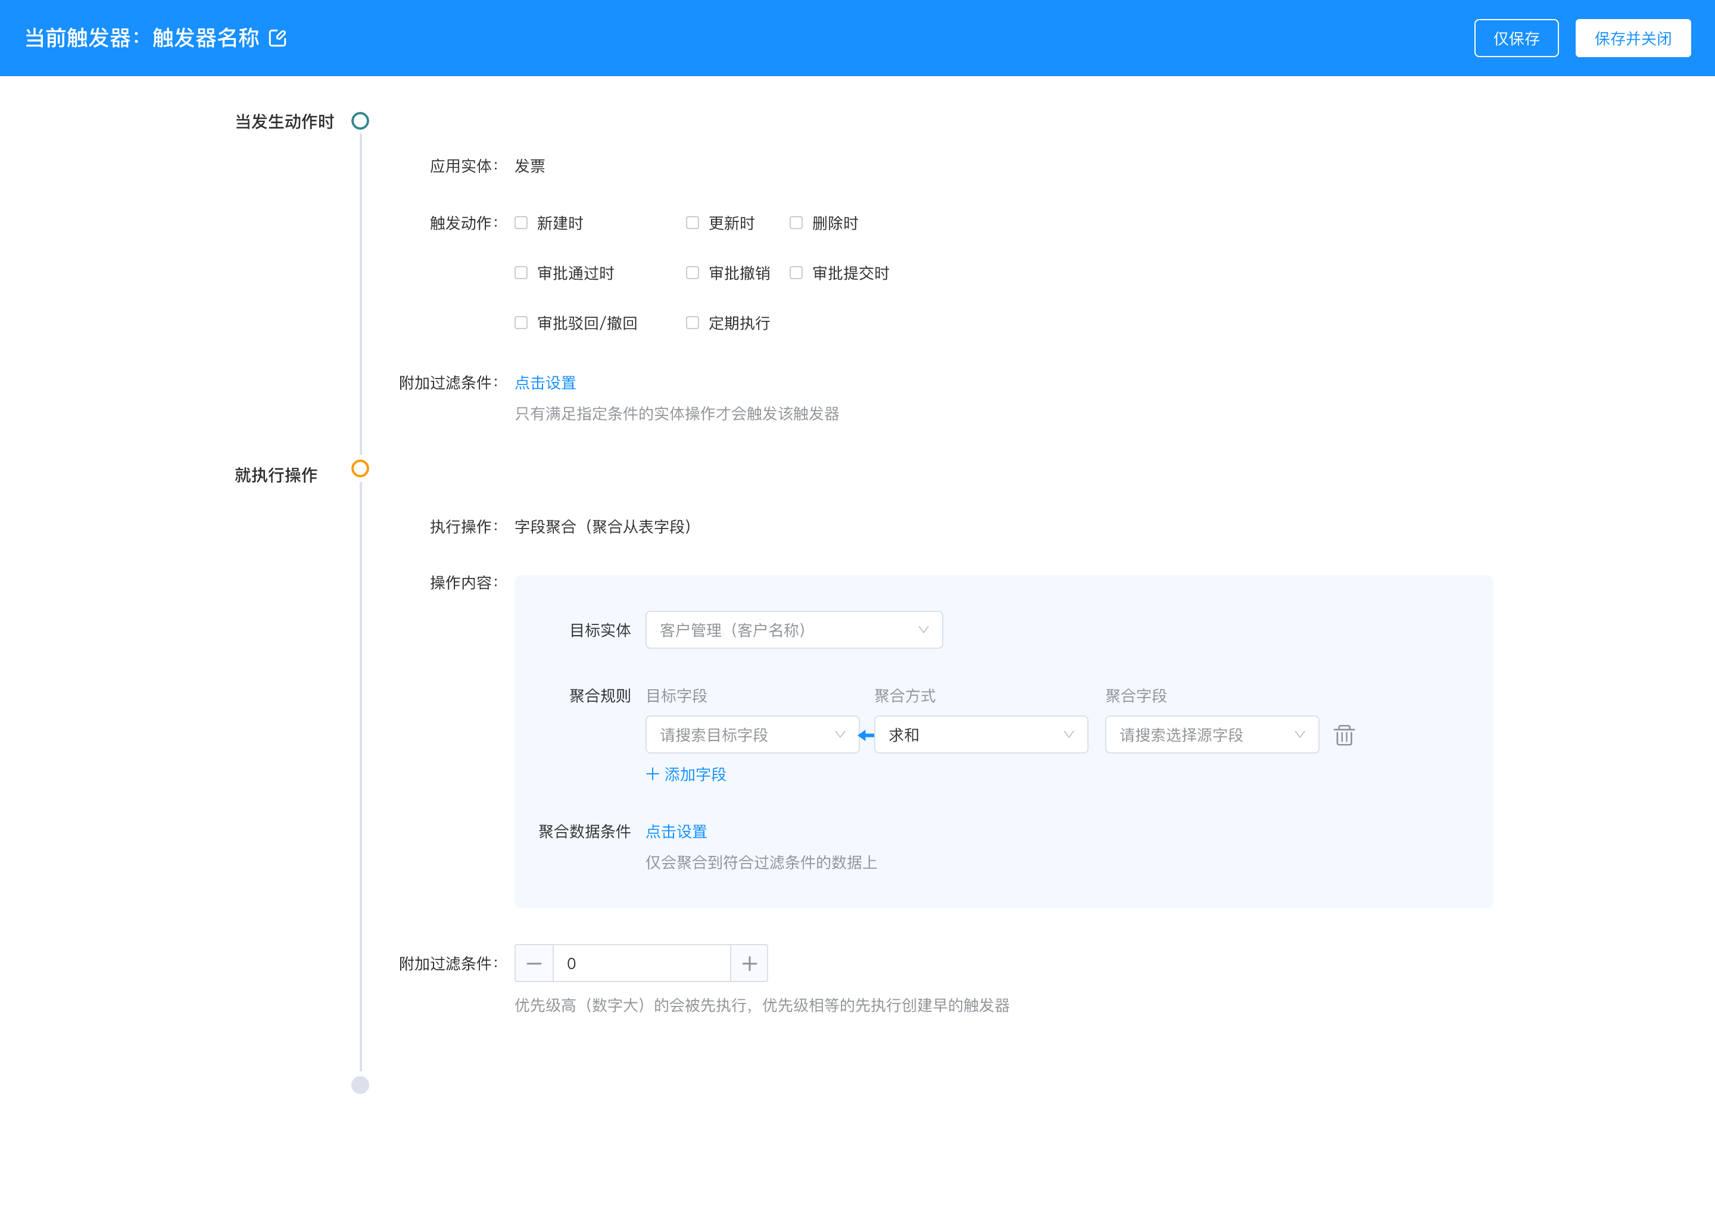Open the 请搜索选择源字段 dropdown
The height and width of the screenshot is (1219, 1715).
pyautogui.click(x=1211, y=735)
